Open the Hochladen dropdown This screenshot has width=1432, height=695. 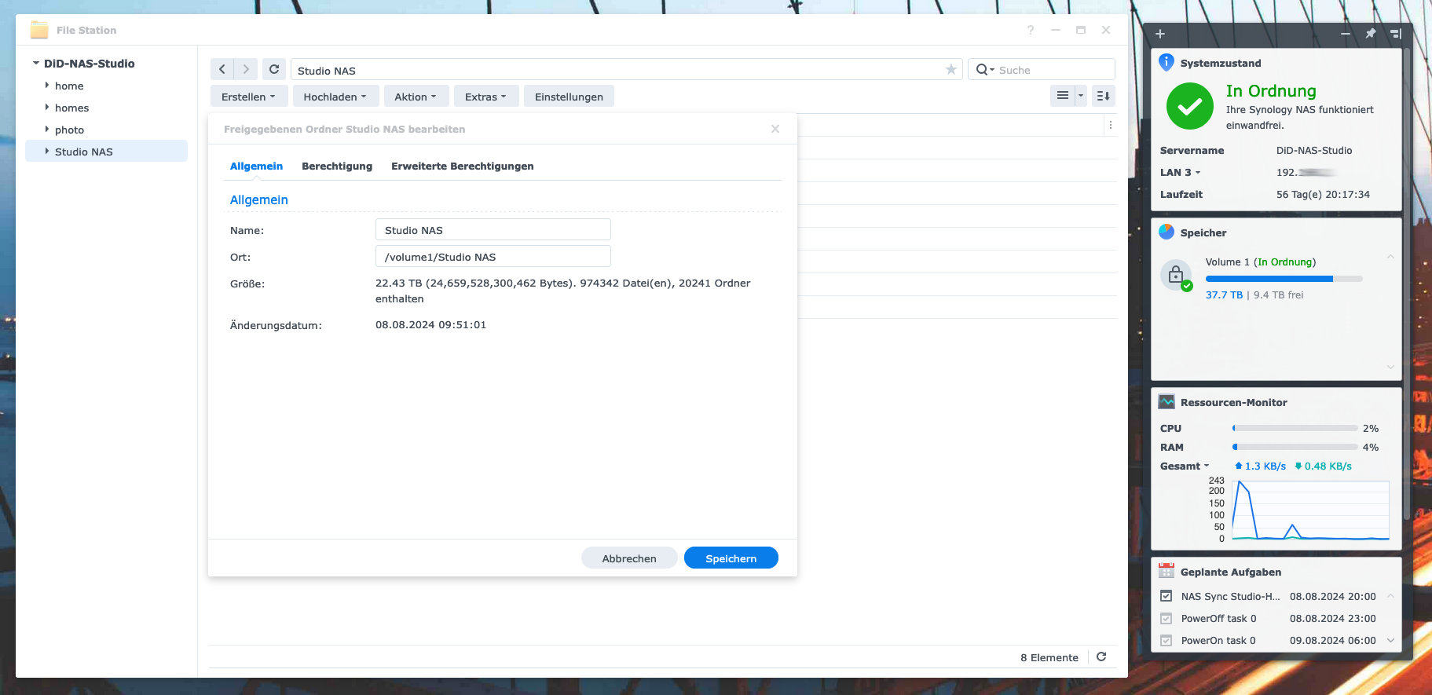335,97
